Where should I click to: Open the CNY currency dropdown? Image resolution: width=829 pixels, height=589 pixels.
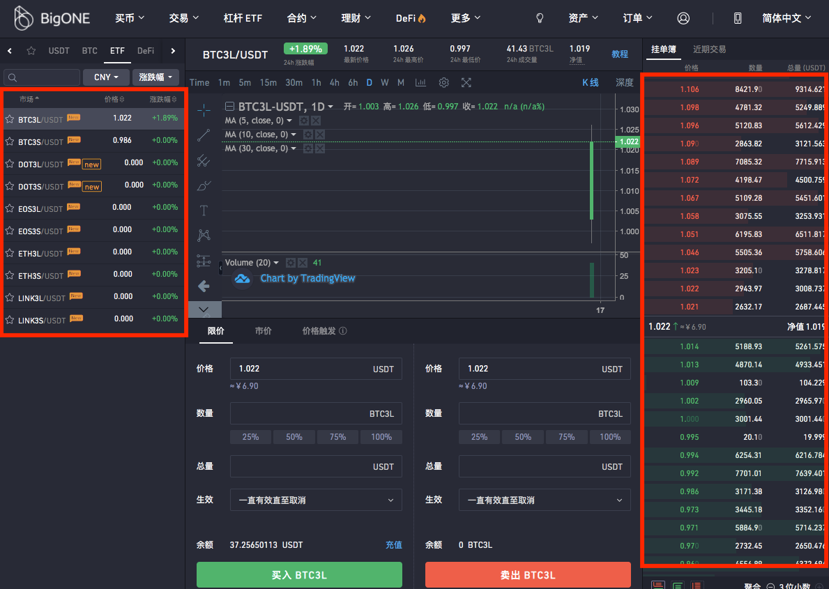106,77
